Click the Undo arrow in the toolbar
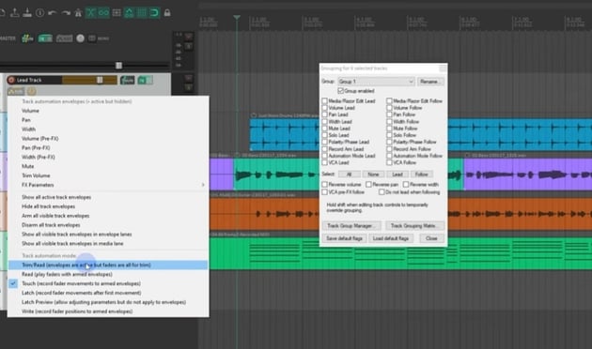The width and height of the screenshot is (592, 349). 52,13
